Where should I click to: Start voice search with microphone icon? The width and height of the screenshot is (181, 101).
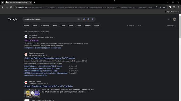tap(84, 19)
